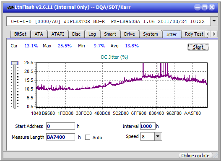Click the Start Address input field
The width and height of the screenshot is (221, 161).
(61, 126)
